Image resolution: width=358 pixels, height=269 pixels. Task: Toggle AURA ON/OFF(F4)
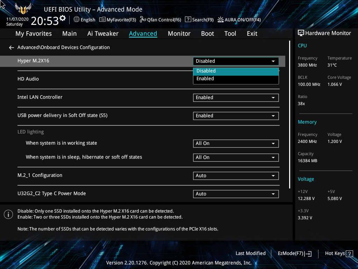[239, 20]
